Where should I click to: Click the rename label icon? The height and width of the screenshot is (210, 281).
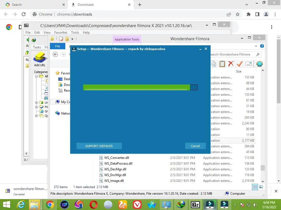pos(249,64)
